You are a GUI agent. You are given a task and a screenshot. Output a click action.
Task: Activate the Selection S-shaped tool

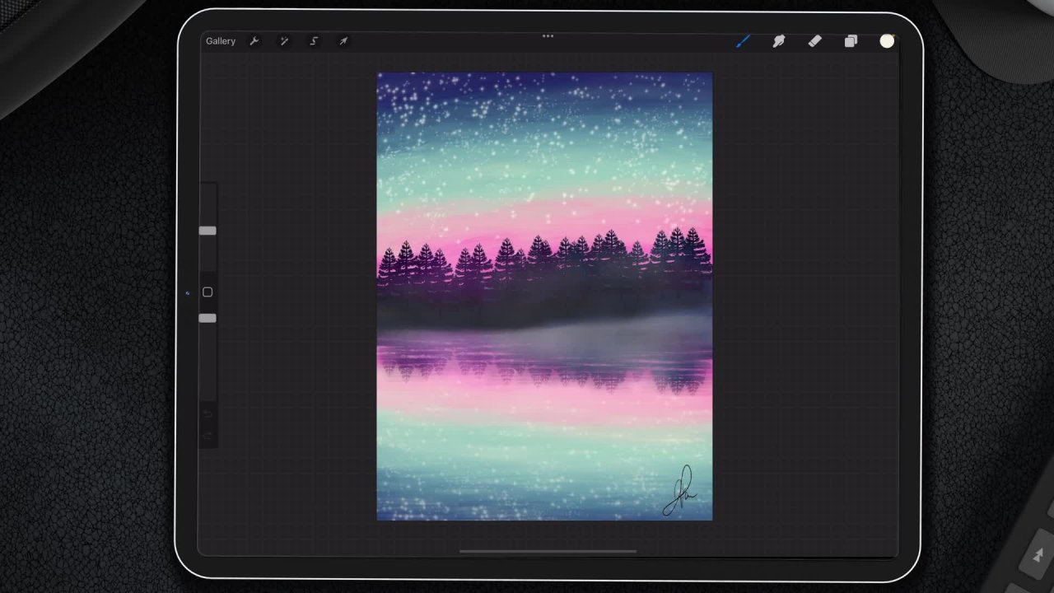tap(314, 41)
